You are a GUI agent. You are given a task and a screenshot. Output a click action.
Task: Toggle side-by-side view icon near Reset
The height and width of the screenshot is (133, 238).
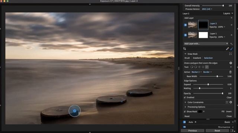232,130
